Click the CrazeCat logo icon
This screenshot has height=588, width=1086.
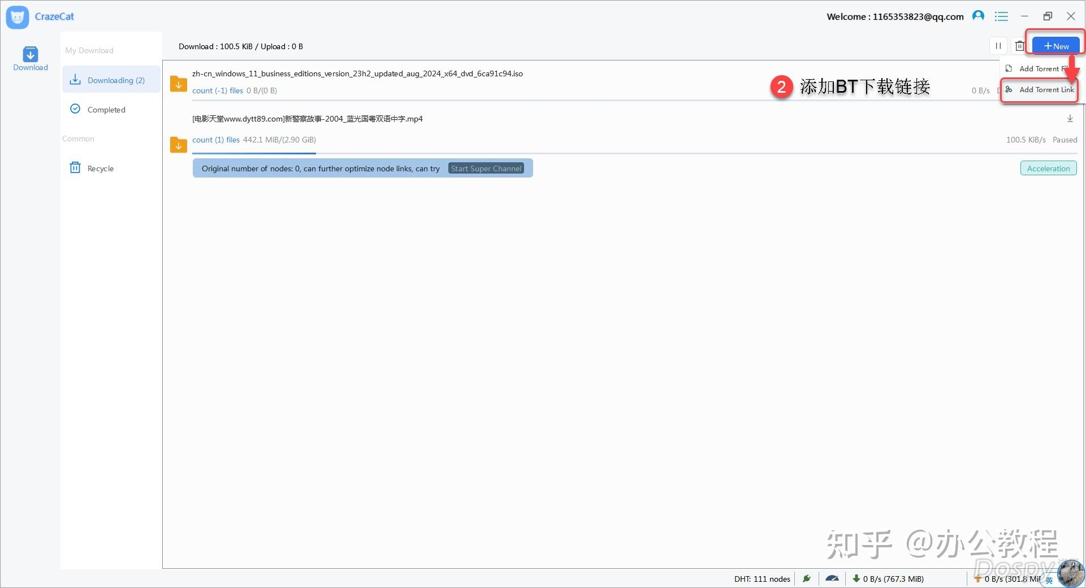(18, 17)
